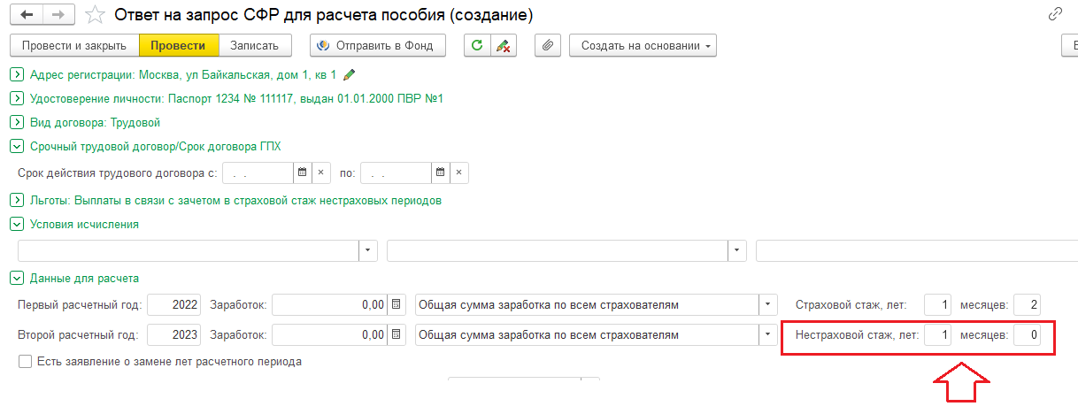The height and width of the screenshot is (414, 1078).
Task: Collapse the Данные для расчета section
Action: (16, 278)
